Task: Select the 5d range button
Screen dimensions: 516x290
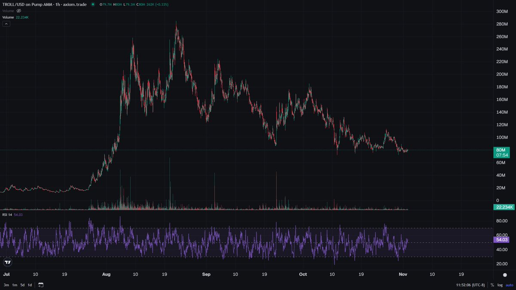Action: pyautogui.click(x=21, y=285)
